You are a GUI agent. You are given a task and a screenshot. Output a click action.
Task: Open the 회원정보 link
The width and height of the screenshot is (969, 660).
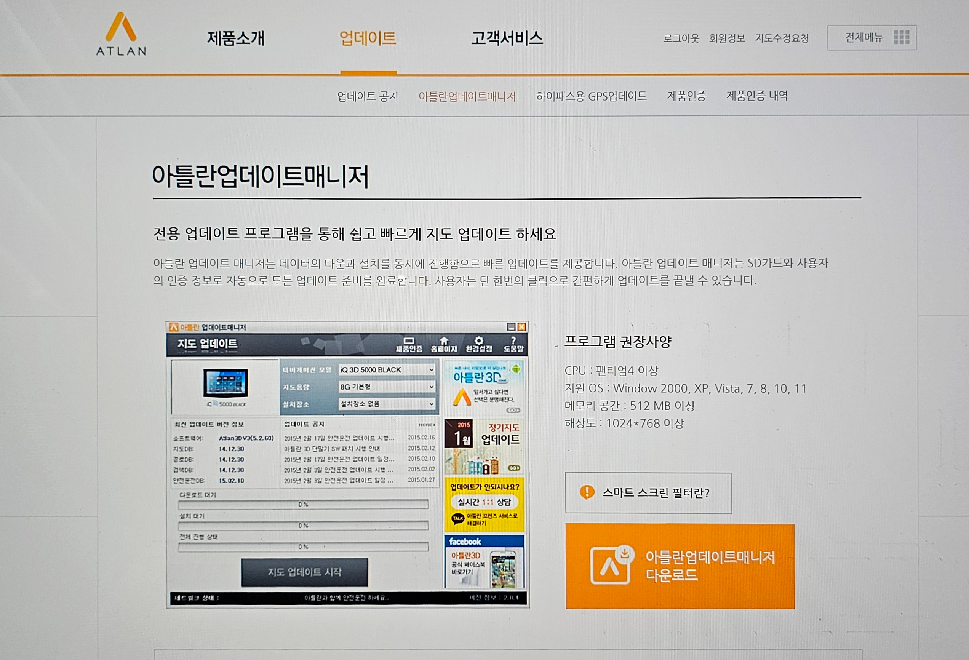point(727,38)
